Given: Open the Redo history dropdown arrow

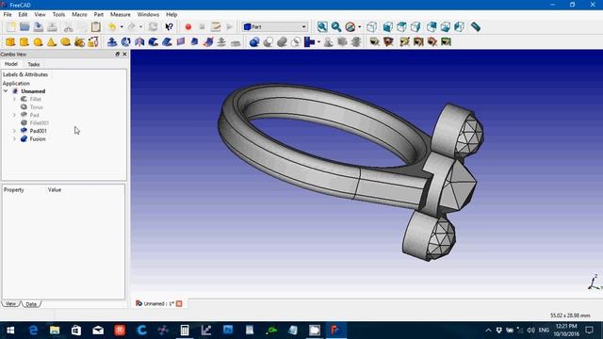Looking at the screenshot, I should [x=140, y=27].
